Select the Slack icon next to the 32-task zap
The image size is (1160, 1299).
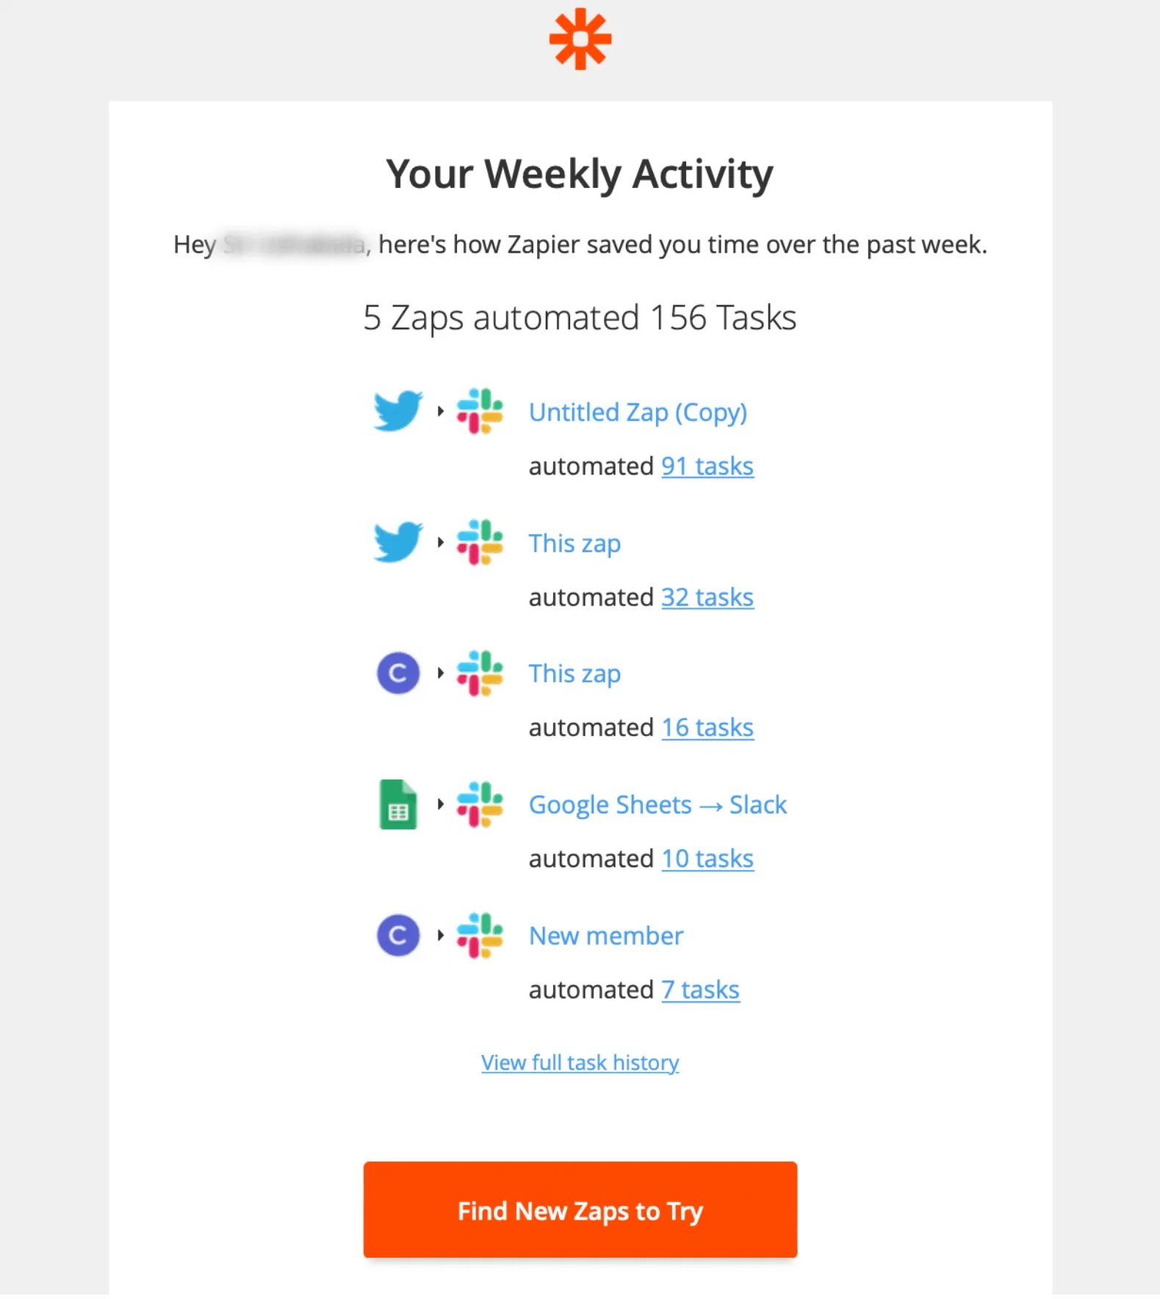pos(479,542)
